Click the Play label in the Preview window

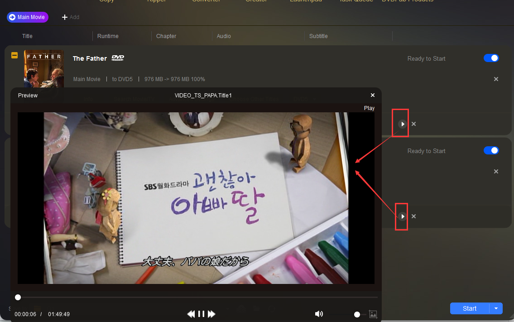[369, 108]
